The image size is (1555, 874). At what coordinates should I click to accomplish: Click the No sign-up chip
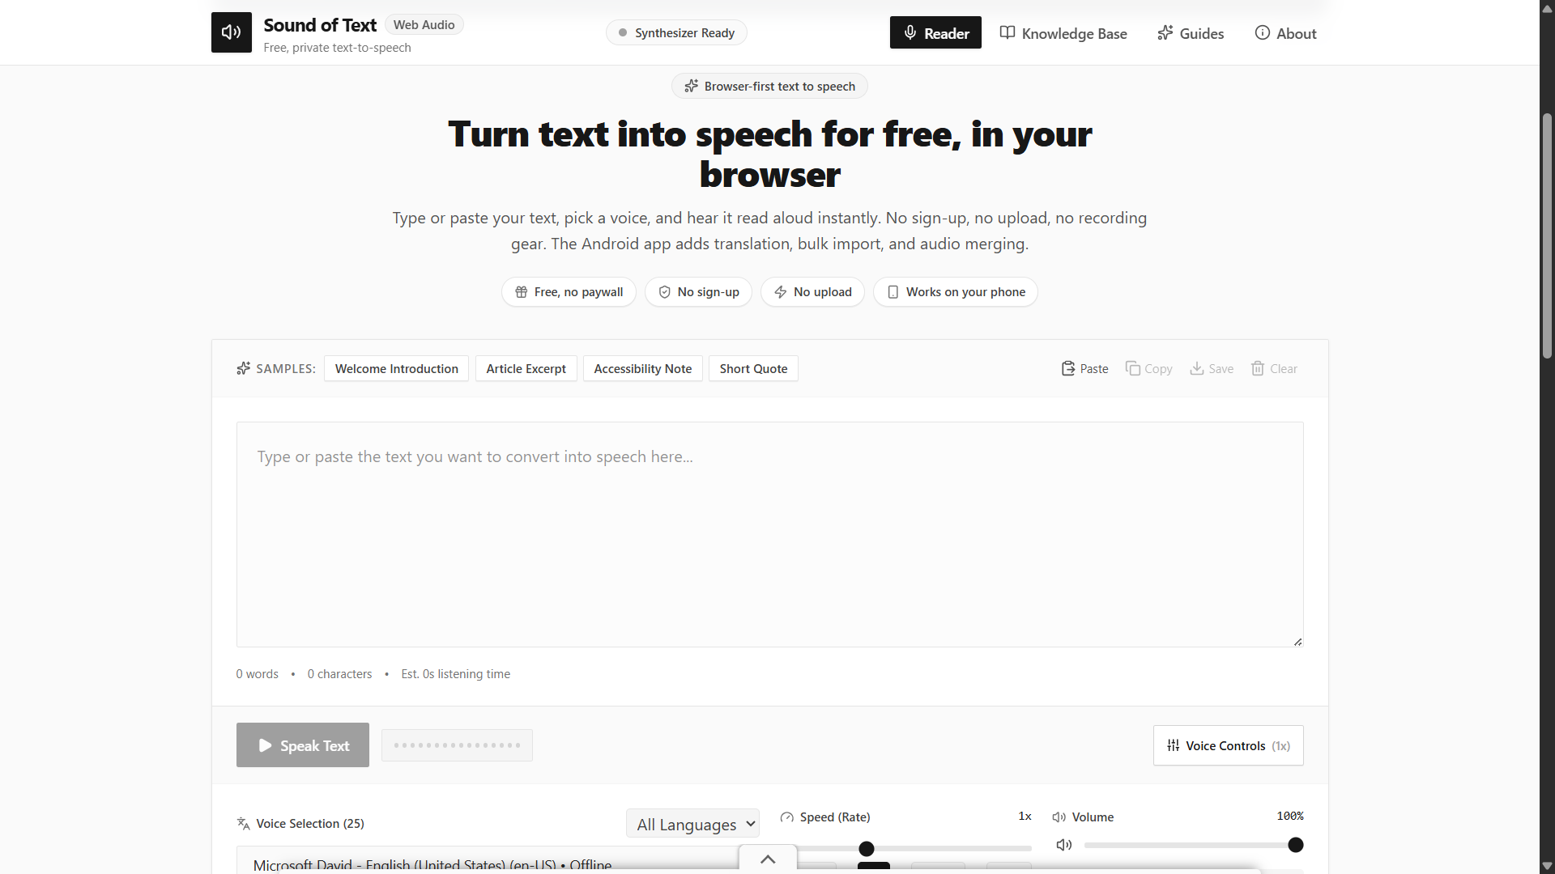(698, 291)
